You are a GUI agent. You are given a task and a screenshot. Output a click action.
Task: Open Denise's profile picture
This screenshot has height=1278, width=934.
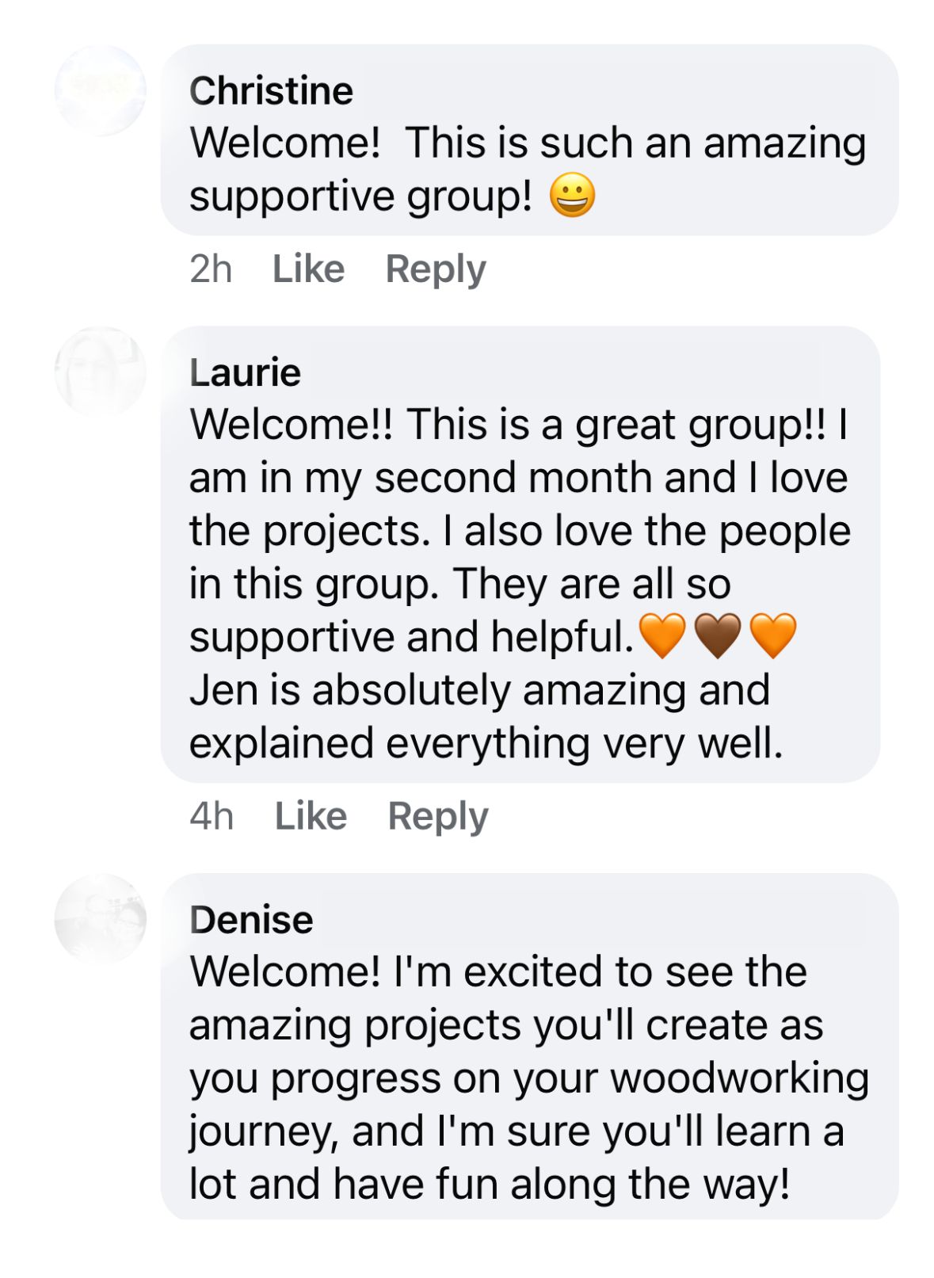tap(101, 919)
